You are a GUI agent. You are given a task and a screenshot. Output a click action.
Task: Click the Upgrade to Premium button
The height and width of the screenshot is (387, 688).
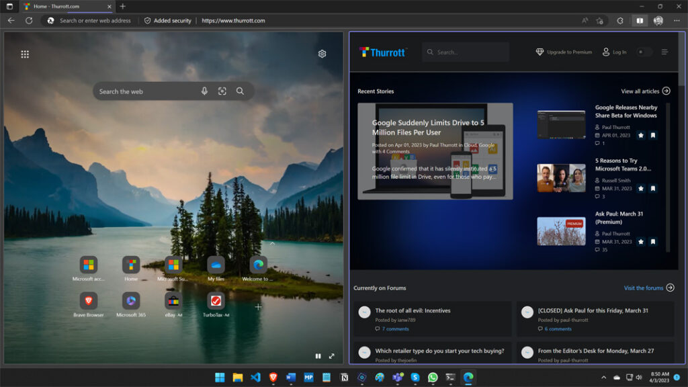tap(565, 52)
